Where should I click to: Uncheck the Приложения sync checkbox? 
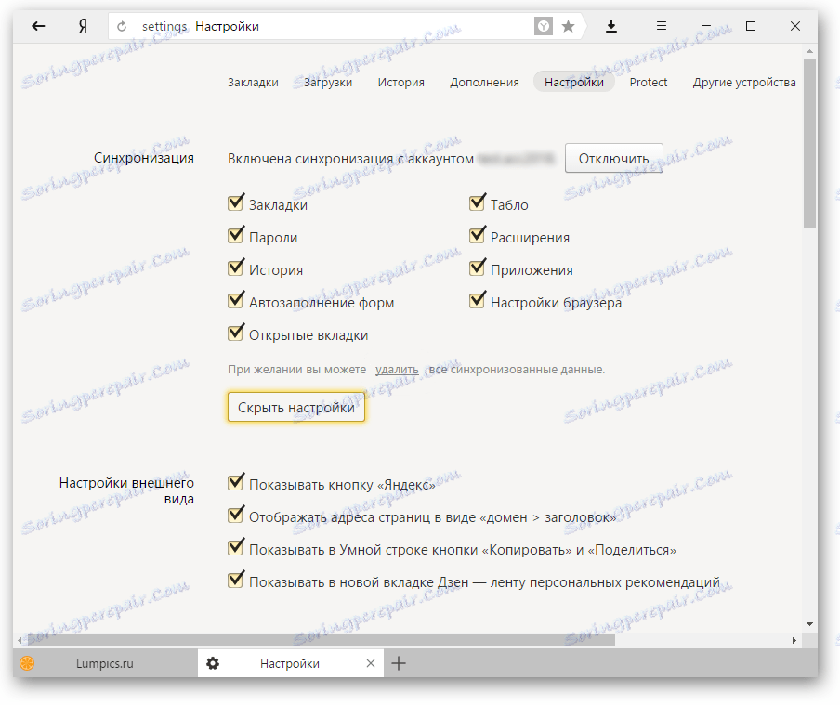(x=478, y=268)
